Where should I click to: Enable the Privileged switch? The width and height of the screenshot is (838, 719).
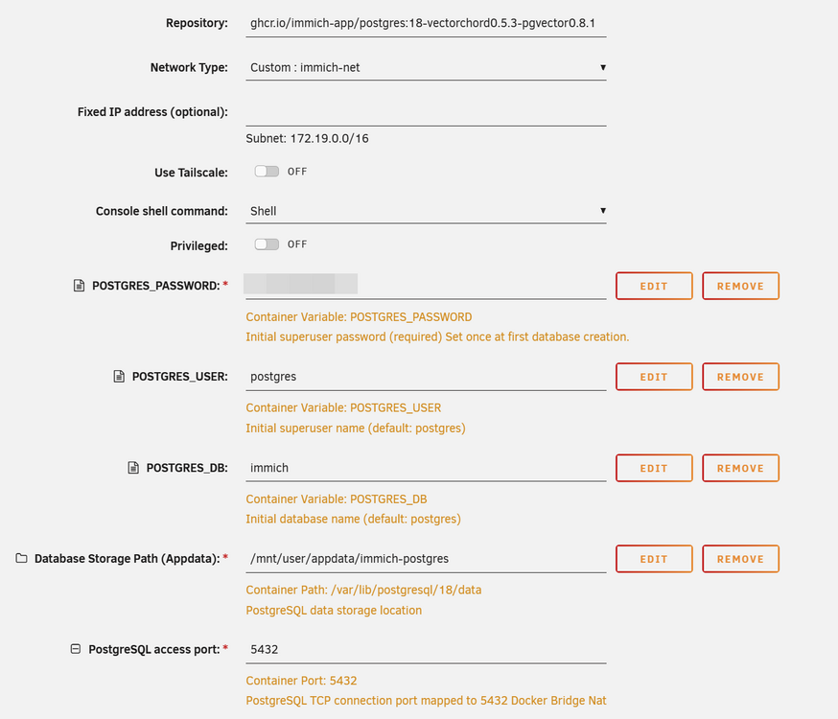tap(267, 244)
